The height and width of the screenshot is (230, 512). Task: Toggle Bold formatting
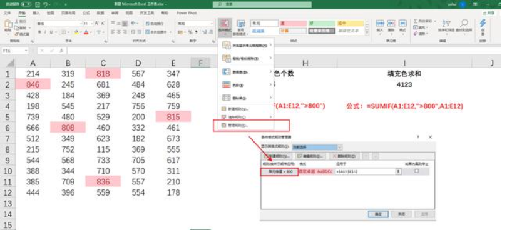click(x=39, y=32)
